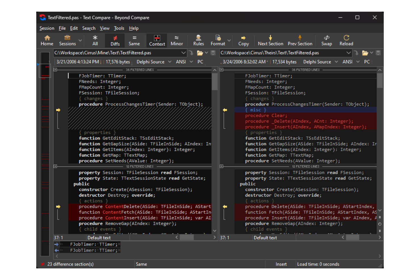The image size is (420, 280).
Task: Change left pane ANSI encoding
Action: 184,62
